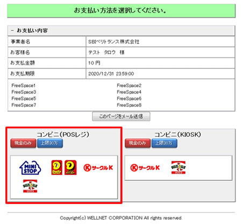This screenshot has width=242, height=224.
Task: Click FreeSpace5 text
Action: click(x=24, y=99)
